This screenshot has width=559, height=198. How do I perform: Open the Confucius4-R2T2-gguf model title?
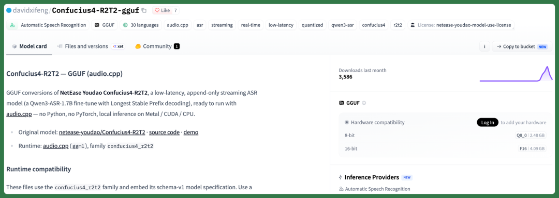[x=96, y=10]
